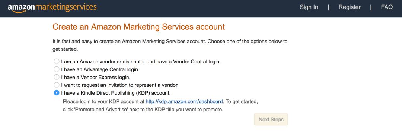Image resolution: width=402 pixels, height=134 pixels.
Task: Select the Vendor Central login radio button
Action: tap(57, 62)
